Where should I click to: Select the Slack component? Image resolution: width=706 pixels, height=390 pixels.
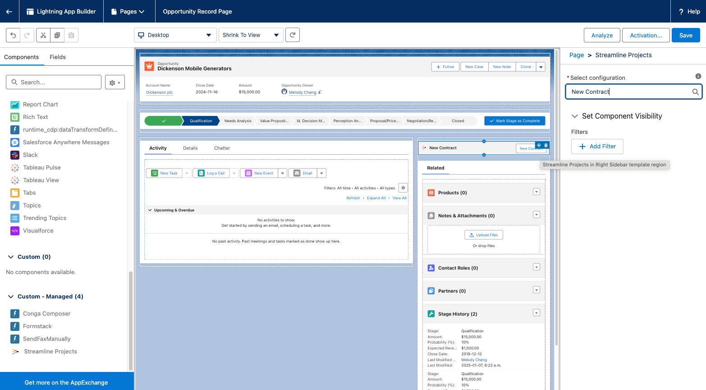(30, 155)
